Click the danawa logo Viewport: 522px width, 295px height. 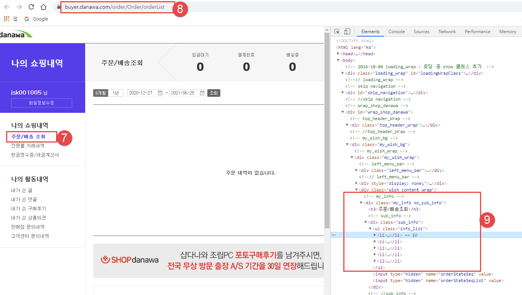coord(16,34)
